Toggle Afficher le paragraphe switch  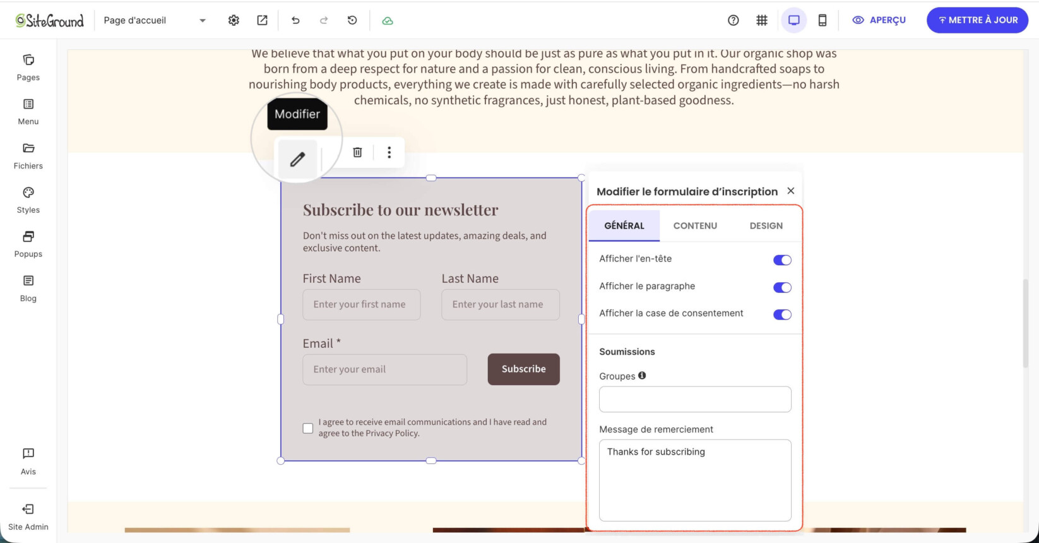pyautogui.click(x=782, y=287)
